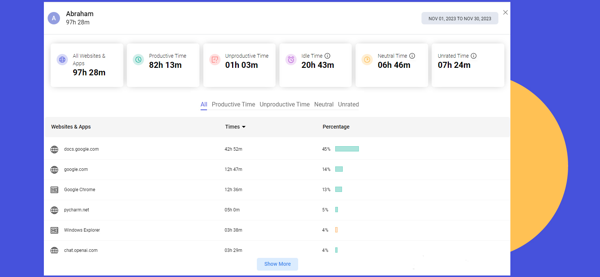Image resolution: width=600 pixels, height=277 pixels.
Task: Click the app icon beside Windows Explorer
Action: coord(54,231)
